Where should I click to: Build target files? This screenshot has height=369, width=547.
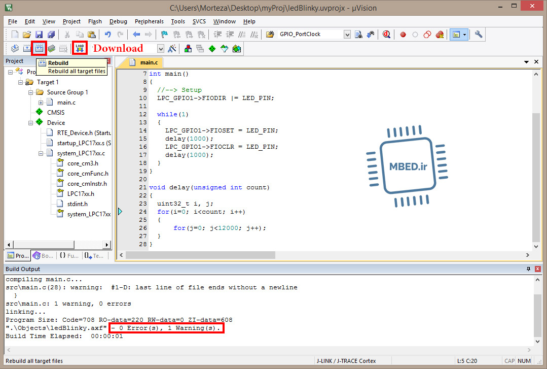(x=27, y=48)
